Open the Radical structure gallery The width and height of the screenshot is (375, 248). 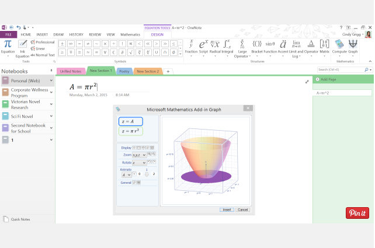215,48
